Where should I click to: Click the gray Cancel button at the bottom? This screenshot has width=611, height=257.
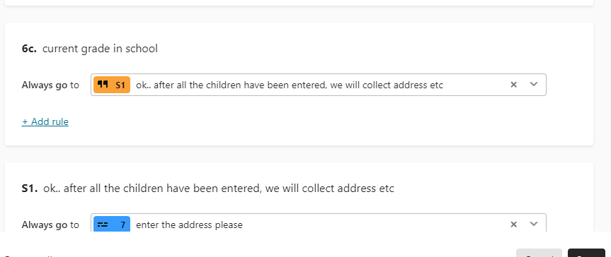[539, 253]
